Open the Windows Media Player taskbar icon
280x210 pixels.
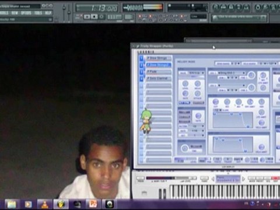click(28, 204)
